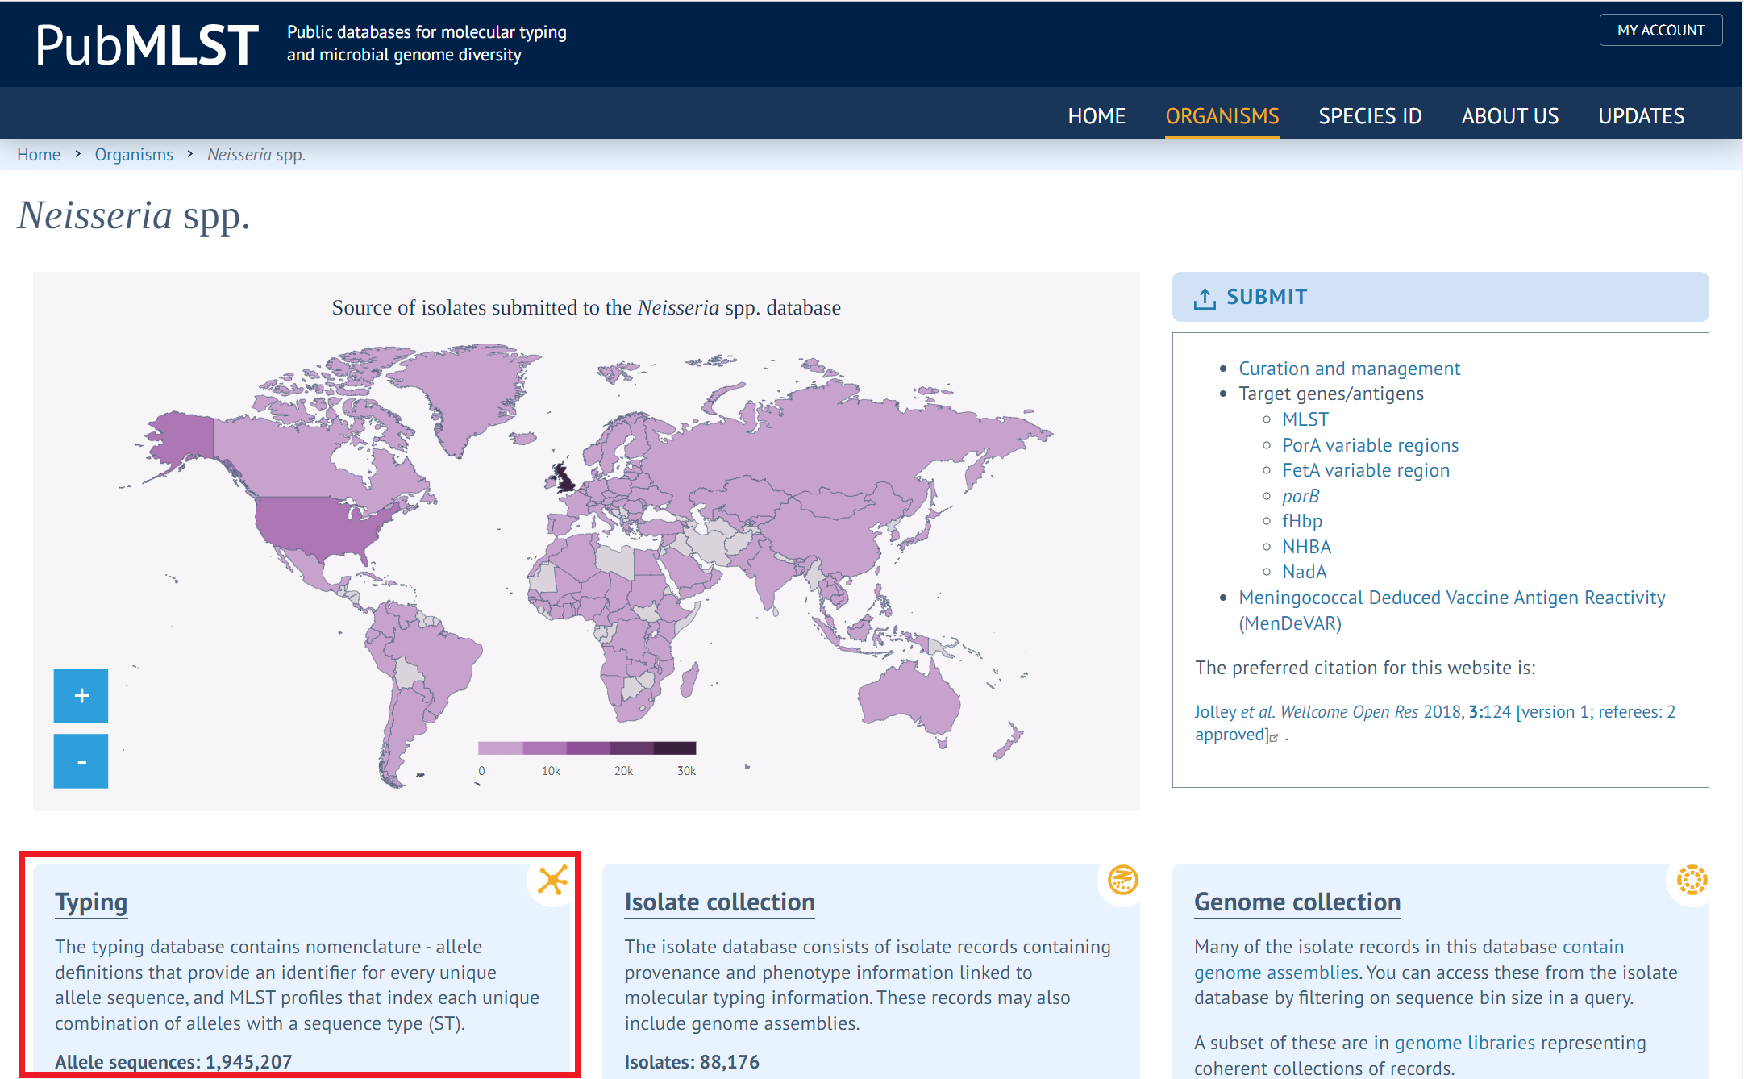Select the ORGANISMS menu item

tap(1222, 116)
